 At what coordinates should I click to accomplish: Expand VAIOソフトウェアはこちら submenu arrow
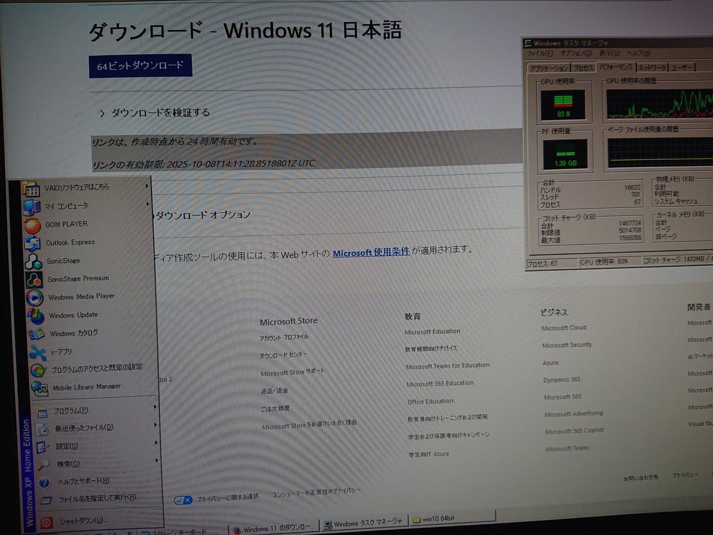point(147,185)
